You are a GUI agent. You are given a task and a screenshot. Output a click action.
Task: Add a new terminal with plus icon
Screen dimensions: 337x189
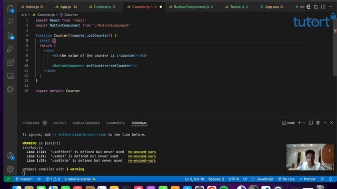coord(300,123)
